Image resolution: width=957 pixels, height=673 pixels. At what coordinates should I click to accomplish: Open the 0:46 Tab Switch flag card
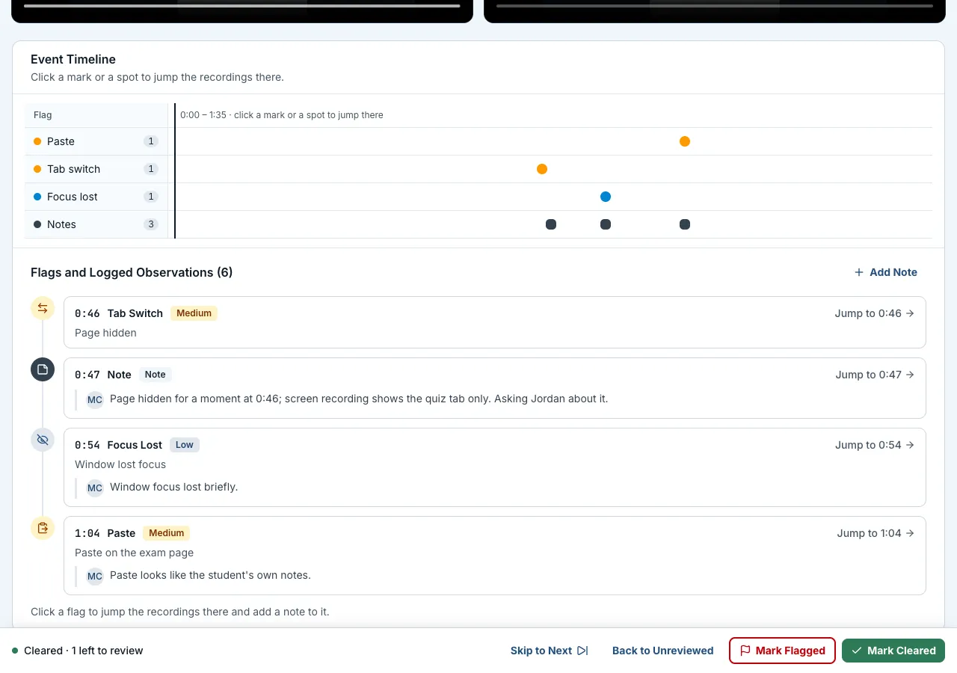[495, 322]
